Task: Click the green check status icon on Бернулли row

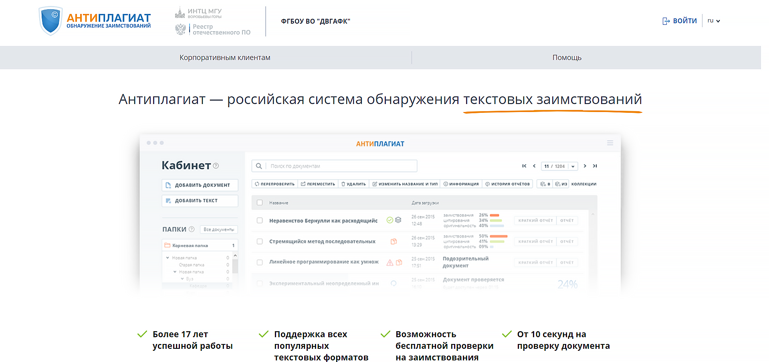Action: coord(390,220)
